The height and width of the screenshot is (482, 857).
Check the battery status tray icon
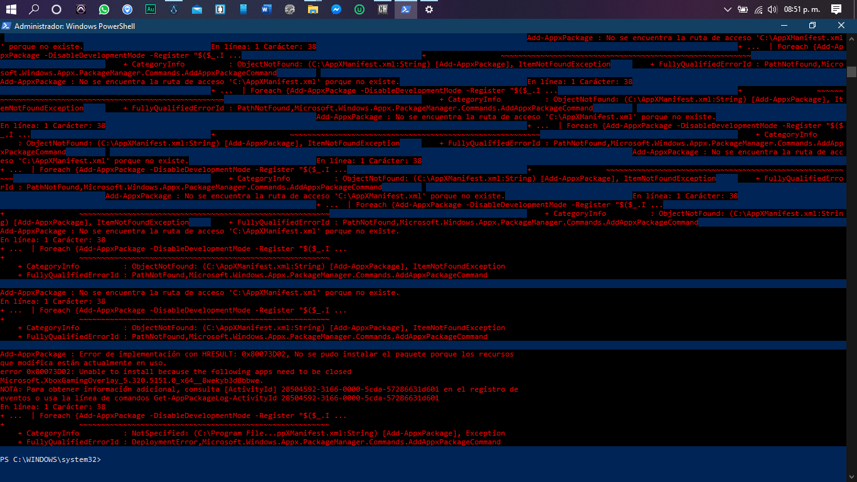point(743,9)
